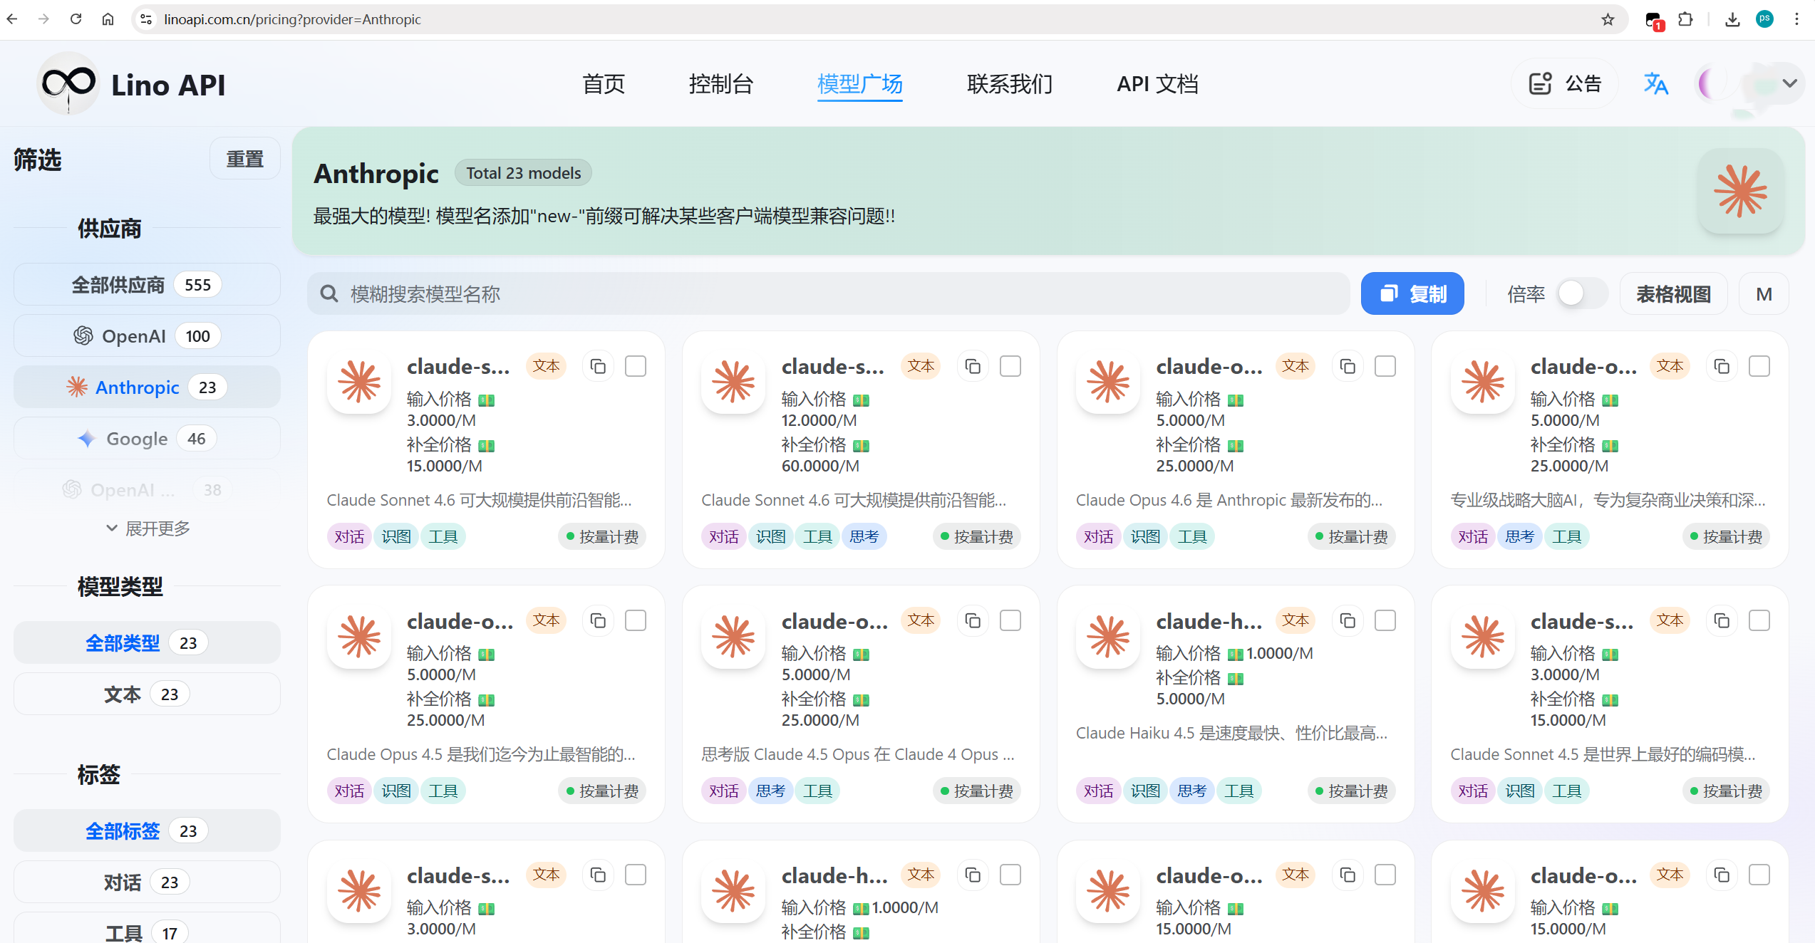The height and width of the screenshot is (943, 1815).
Task: Open the red-badged browser extension icon
Action: pos(1654,20)
